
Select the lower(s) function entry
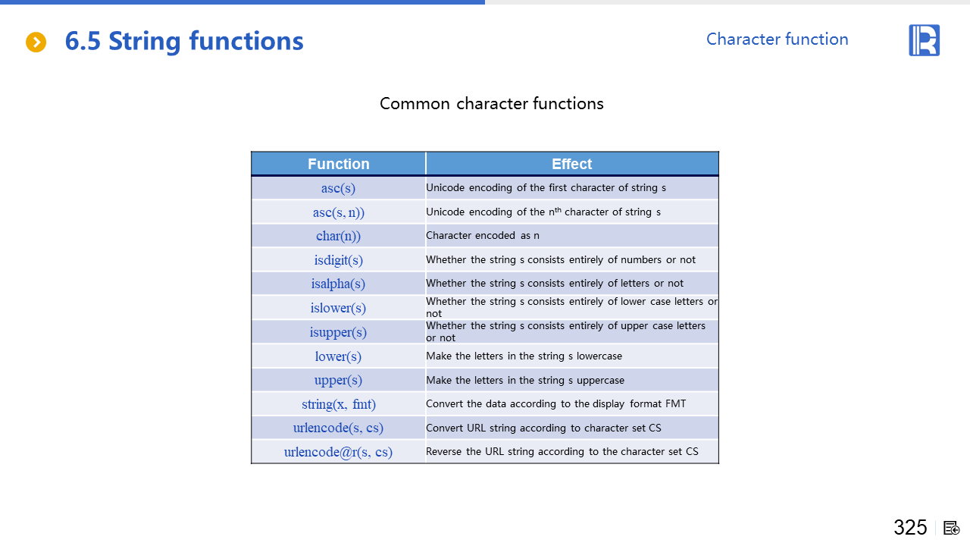click(338, 356)
